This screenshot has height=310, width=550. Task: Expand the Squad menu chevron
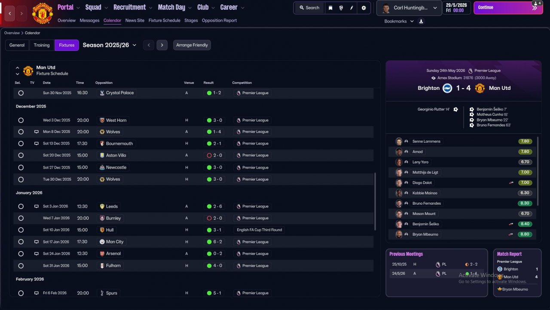[x=106, y=8]
